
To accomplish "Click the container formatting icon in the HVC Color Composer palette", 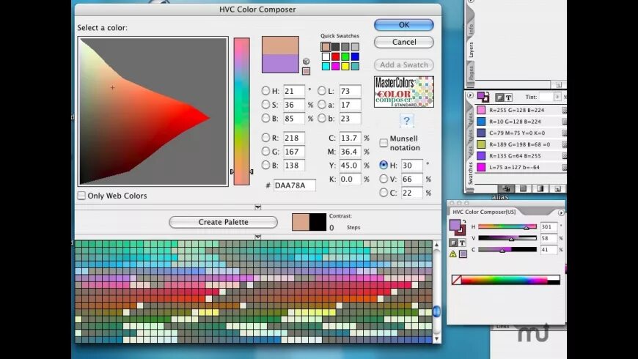I will pyautogui.click(x=453, y=243).
